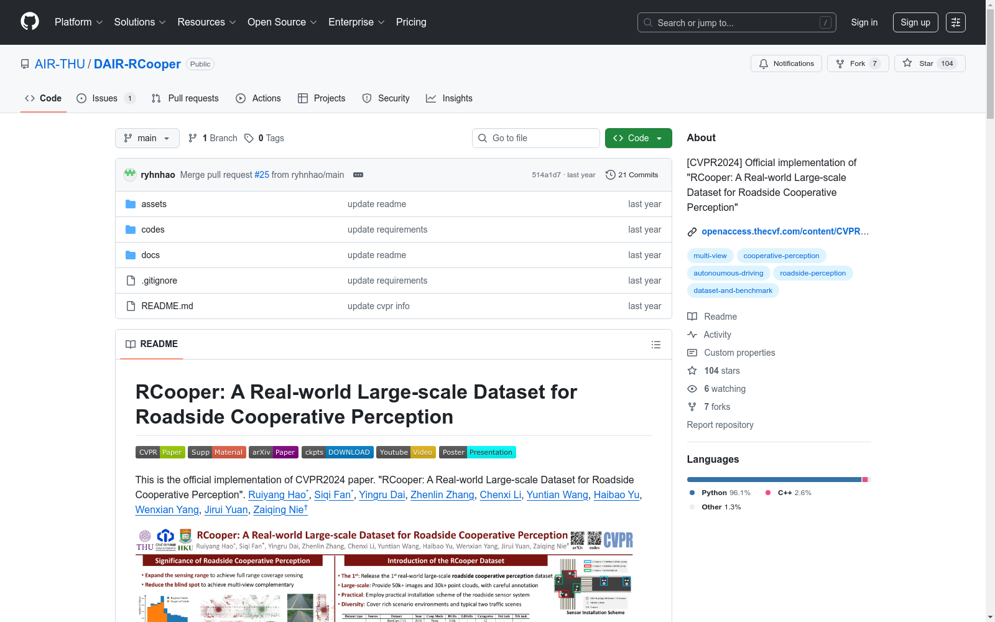Focus the Search or jump to field
The width and height of the screenshot is (995, 622).
click(x=737, y=22)
